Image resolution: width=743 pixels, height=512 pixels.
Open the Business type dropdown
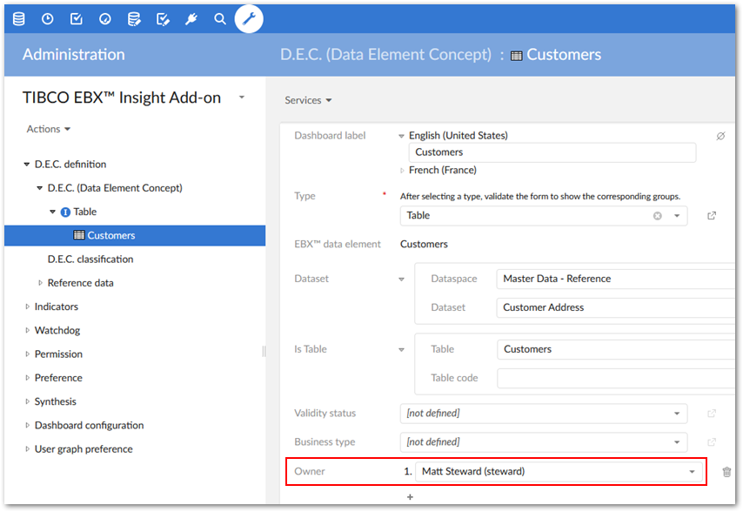point(677,442)
